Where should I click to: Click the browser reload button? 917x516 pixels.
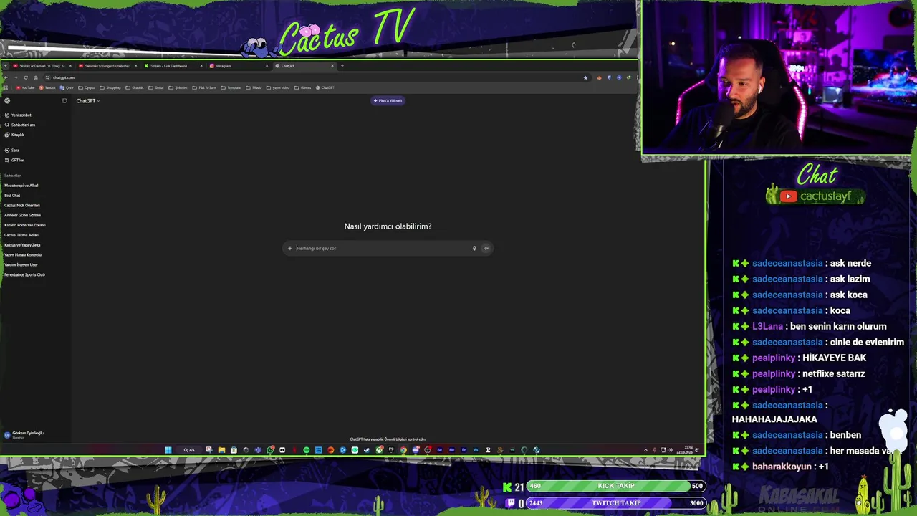pyautogui.click(x=26, y=77)
